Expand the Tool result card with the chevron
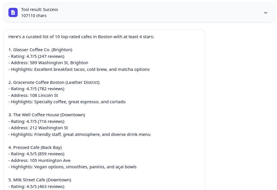Image resolution: width=277 pixels, height=190 pixels. click(x=265, y=13)
